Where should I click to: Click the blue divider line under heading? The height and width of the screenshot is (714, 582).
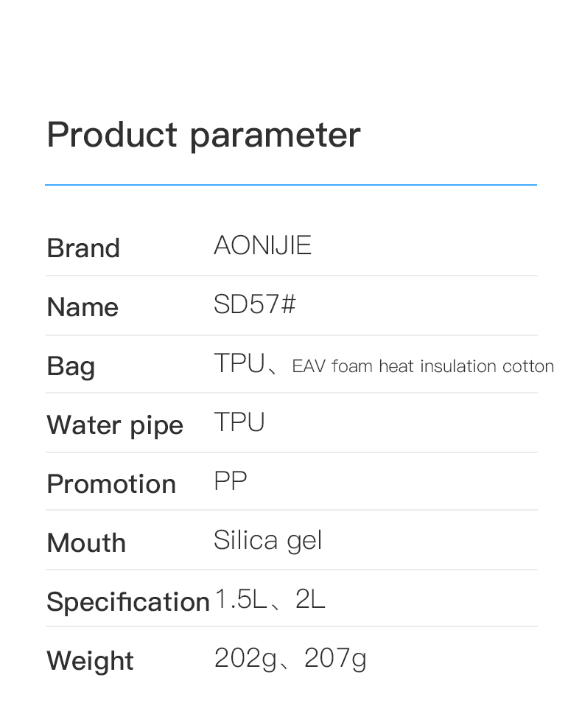(291, 184)
